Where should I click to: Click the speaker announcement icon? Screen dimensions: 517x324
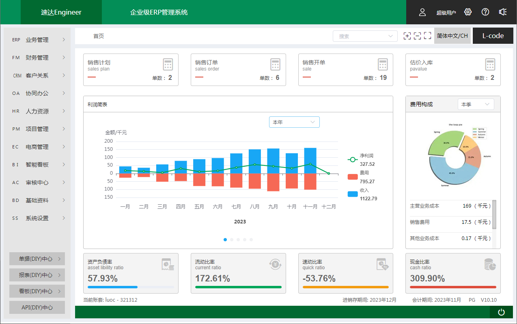(503, 12)
